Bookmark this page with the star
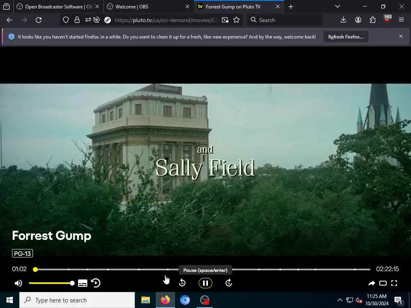 click(x=236, y=20)
